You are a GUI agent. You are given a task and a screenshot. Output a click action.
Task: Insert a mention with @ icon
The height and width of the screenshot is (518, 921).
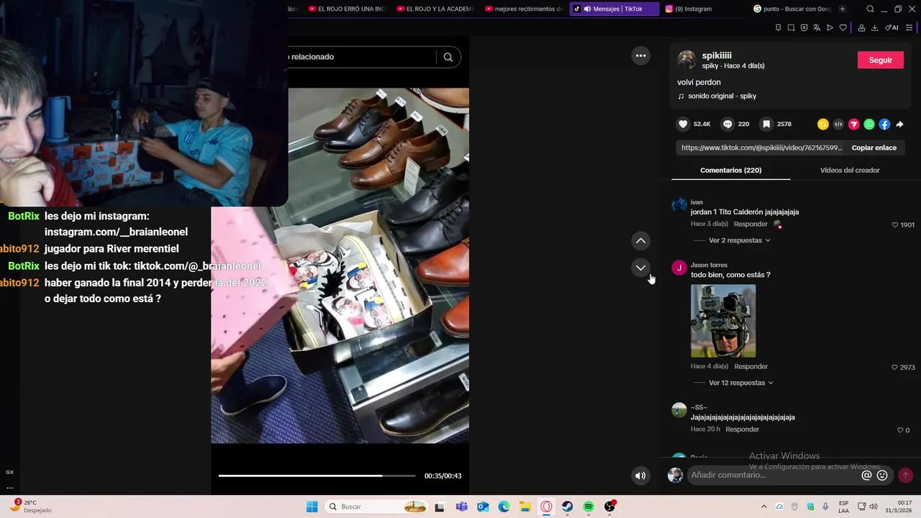pos(866,476)
